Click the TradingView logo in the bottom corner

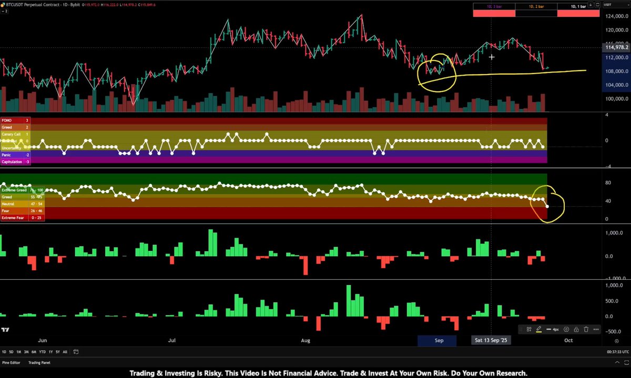click(5, 330)
